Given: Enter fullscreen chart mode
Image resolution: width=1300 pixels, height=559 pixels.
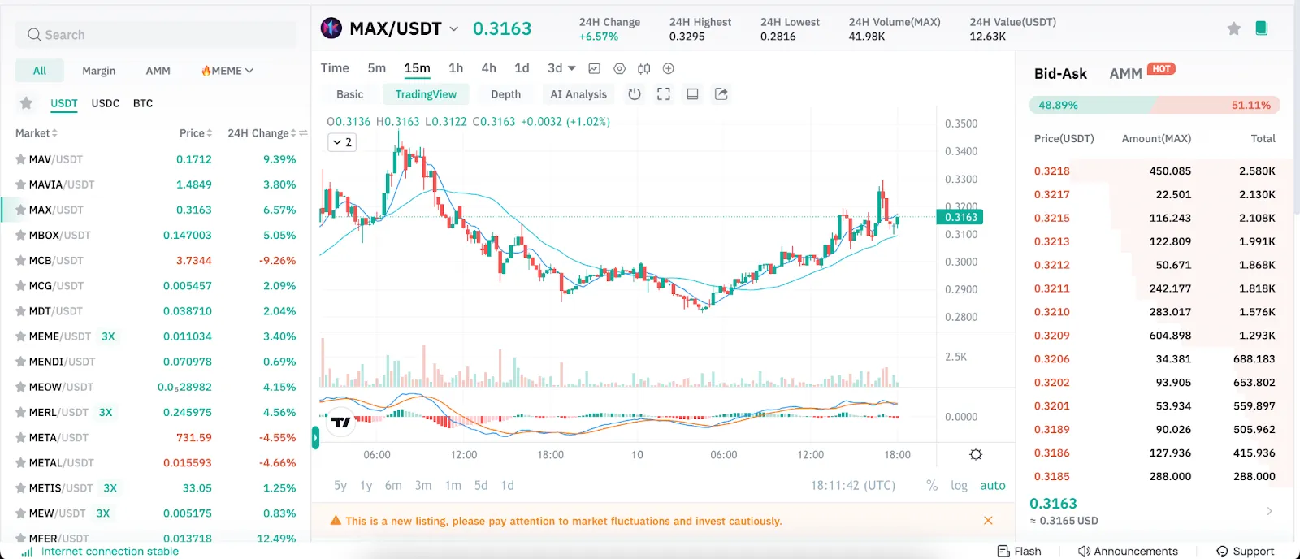Looking at the screenshot, I should (x=664, y=94).
